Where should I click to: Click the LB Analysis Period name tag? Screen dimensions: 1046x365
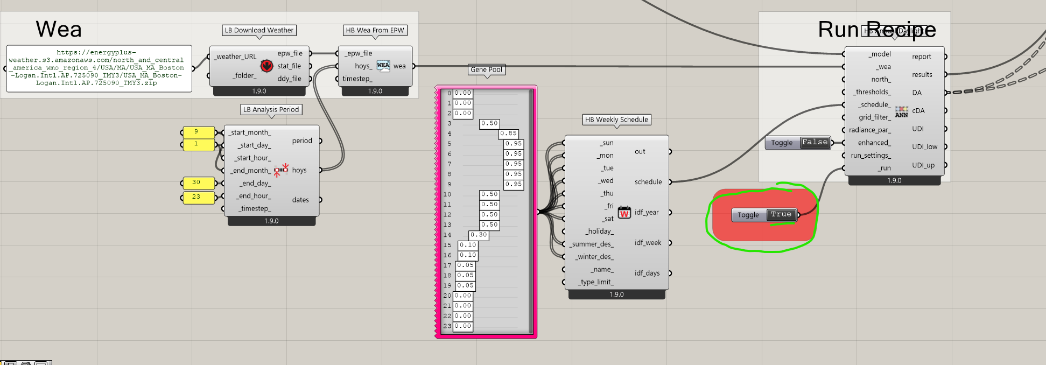point(271,110)
